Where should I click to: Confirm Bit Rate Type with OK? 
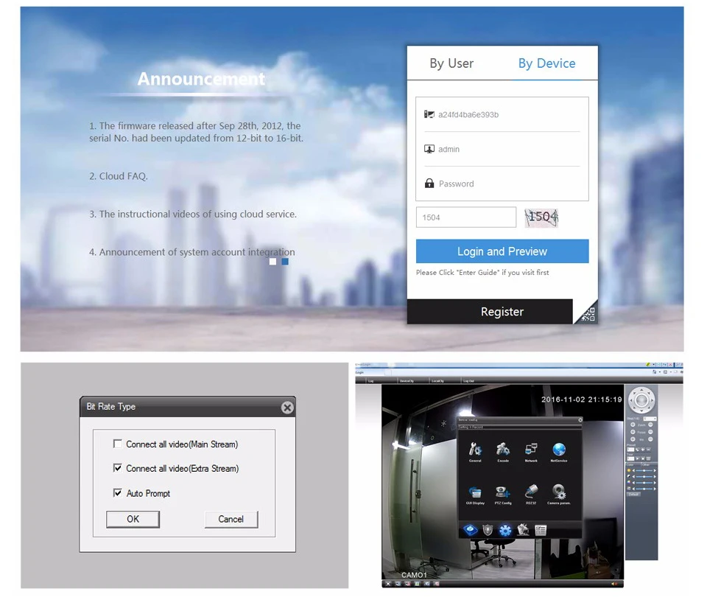click(133, 519)
